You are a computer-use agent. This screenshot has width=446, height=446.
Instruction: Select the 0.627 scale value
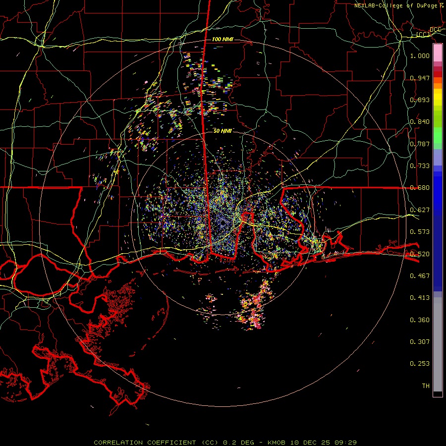(420, 210)
